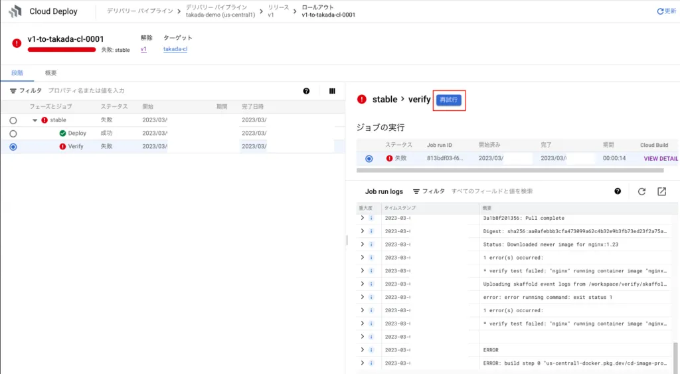Viewport: 680px width, 374px height.
Task: Open the リリース v1 breadcrumb
Action: click(278, 11)
